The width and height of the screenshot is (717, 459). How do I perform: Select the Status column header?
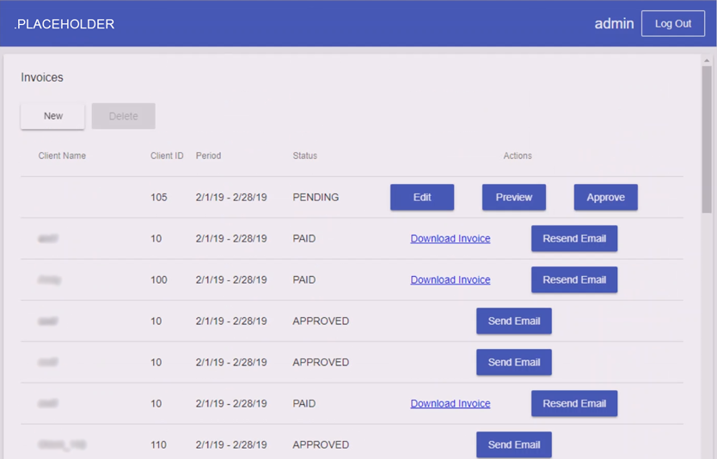(x=304, y=156)
